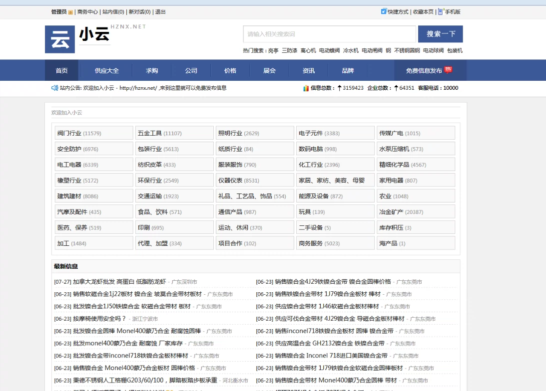Click the speaker announcement icon
The width and height of the screenshot is (546, 391).
pyautogui.click(x=54, y=88)
